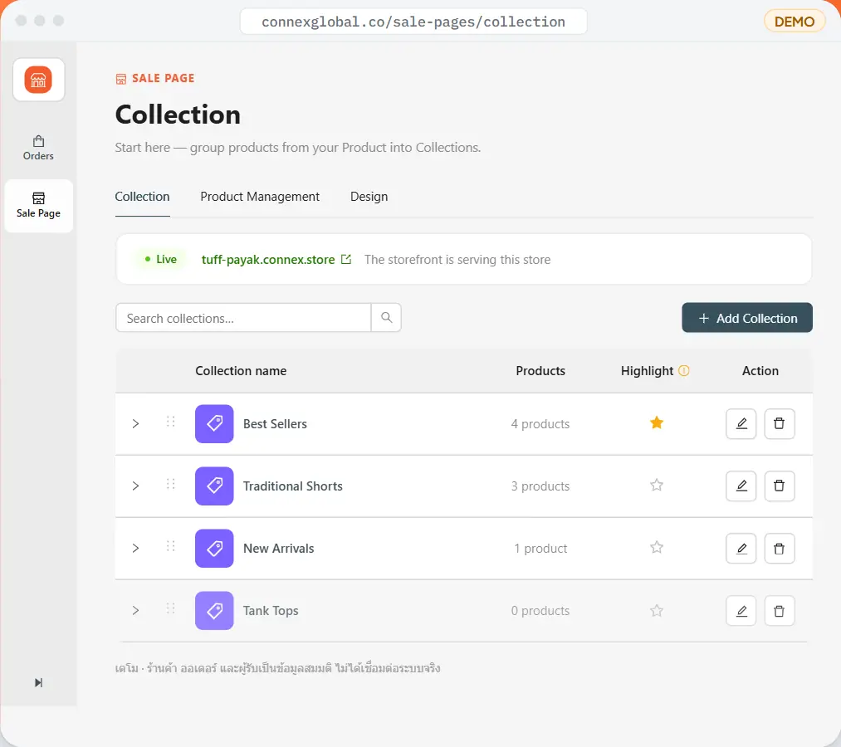The width and height of the screenshot is (841, 747).
Task: Click the 'New Arrivals' collection name
Action: point(278,548)
